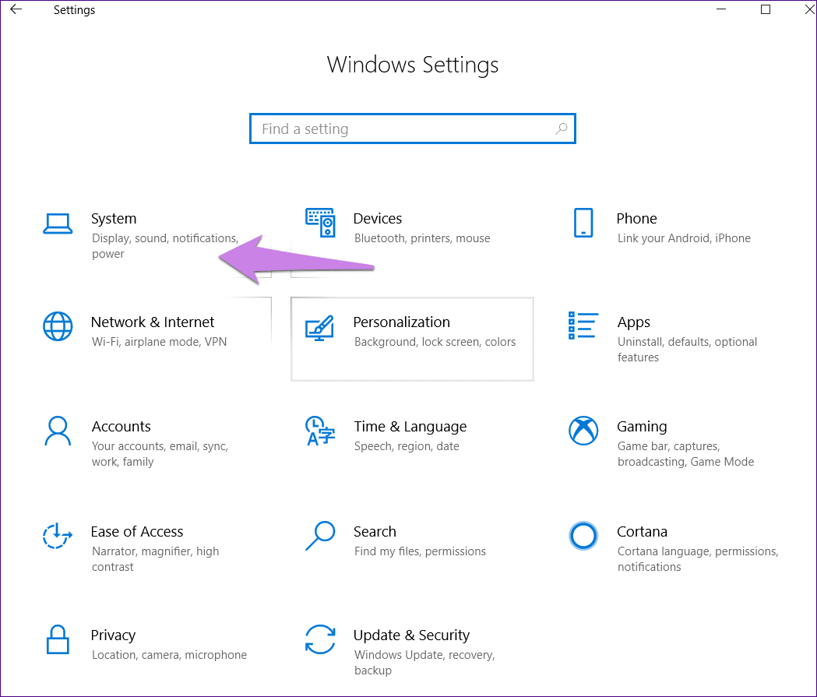
Task: Open Devices settings title
Action: 378,218
